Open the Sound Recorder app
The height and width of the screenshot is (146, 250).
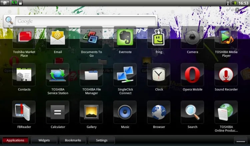click(226, 75)
